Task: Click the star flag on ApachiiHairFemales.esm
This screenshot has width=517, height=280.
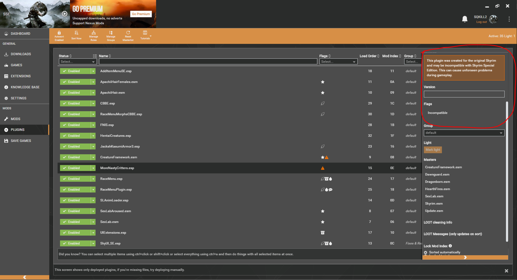Action: [x=323, y=82]
